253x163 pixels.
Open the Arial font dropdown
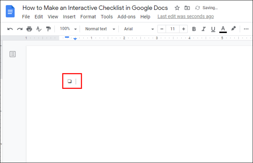139,29
